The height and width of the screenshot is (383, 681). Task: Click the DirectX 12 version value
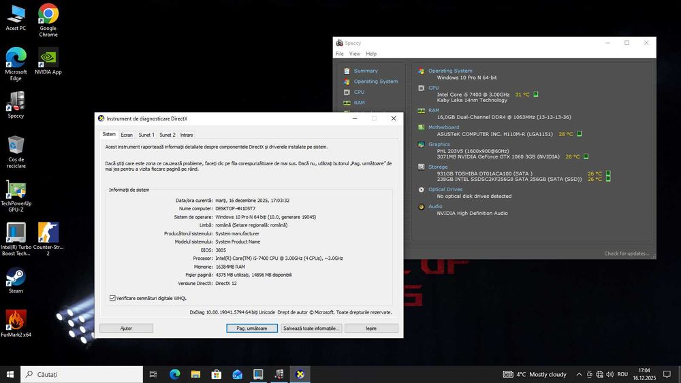click(226, 284)
